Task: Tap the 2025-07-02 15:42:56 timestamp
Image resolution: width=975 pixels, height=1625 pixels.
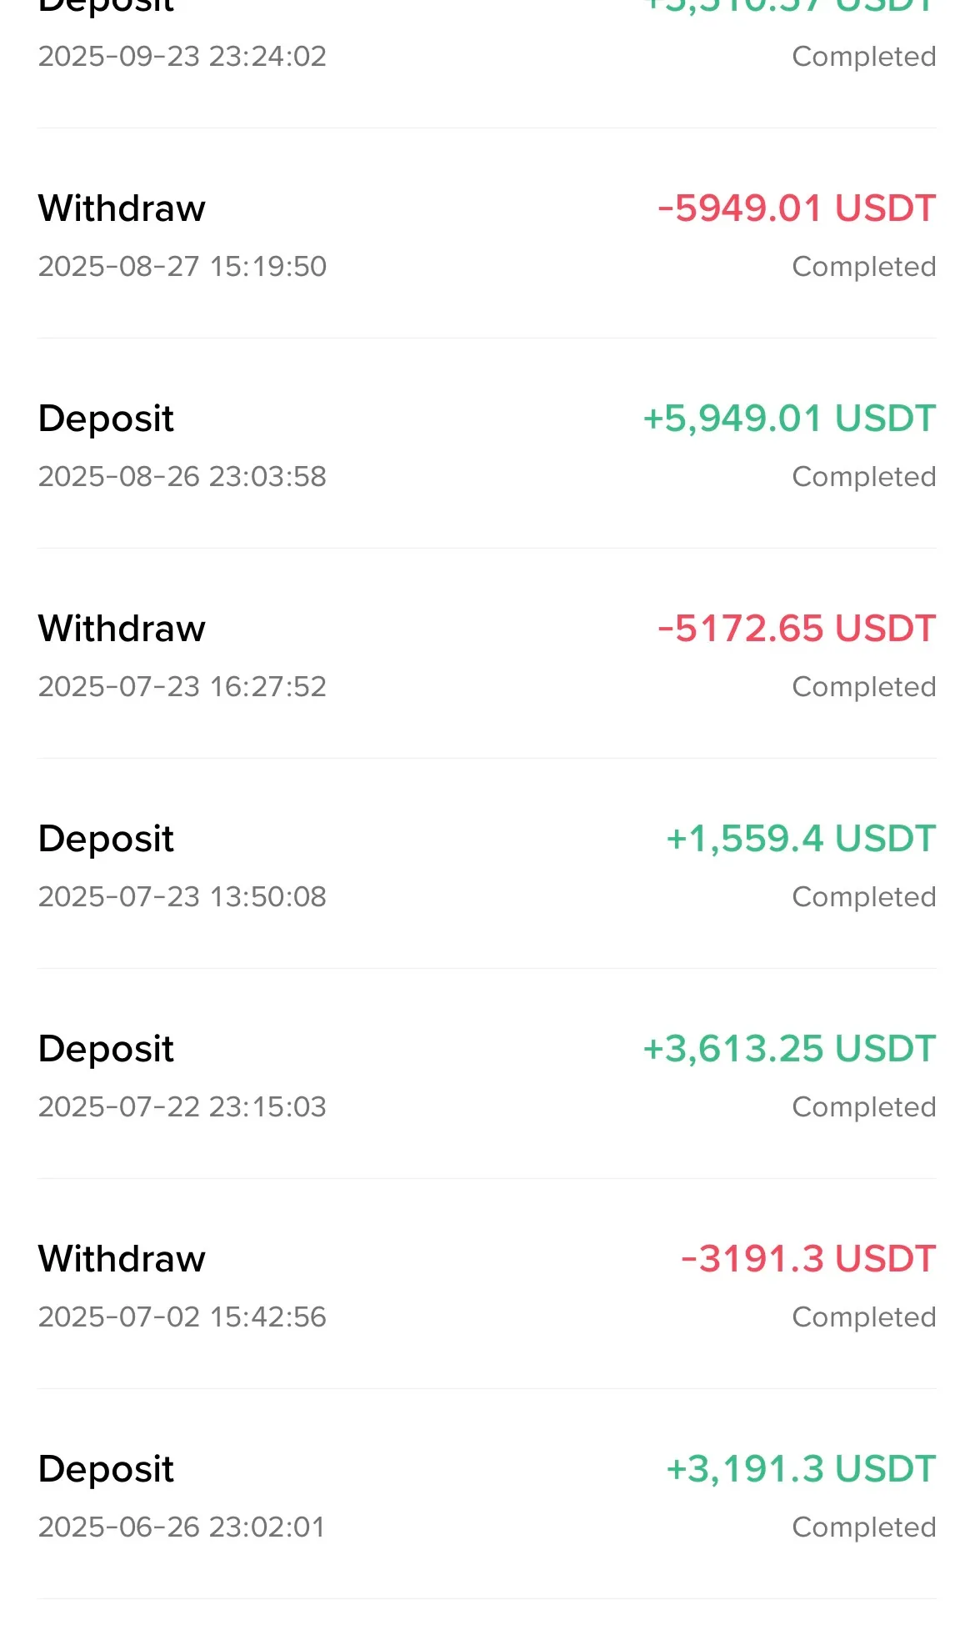Action: click(x=182, y=1317)
